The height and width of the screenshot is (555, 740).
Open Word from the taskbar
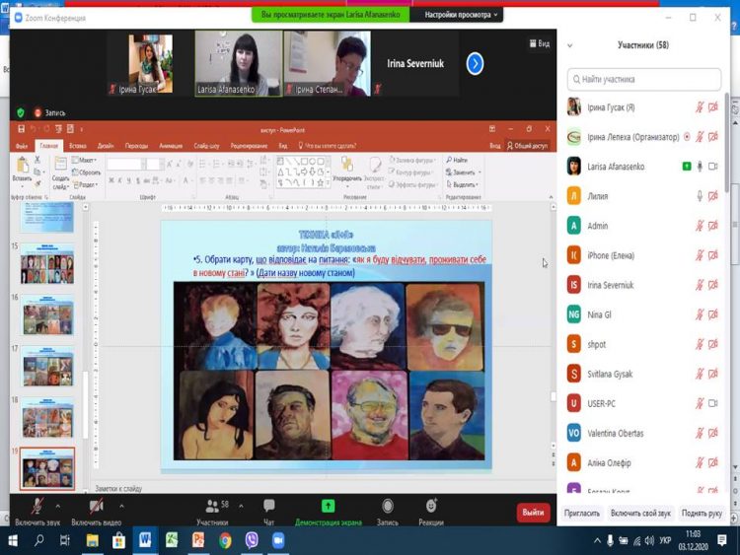tap(145, 540)
